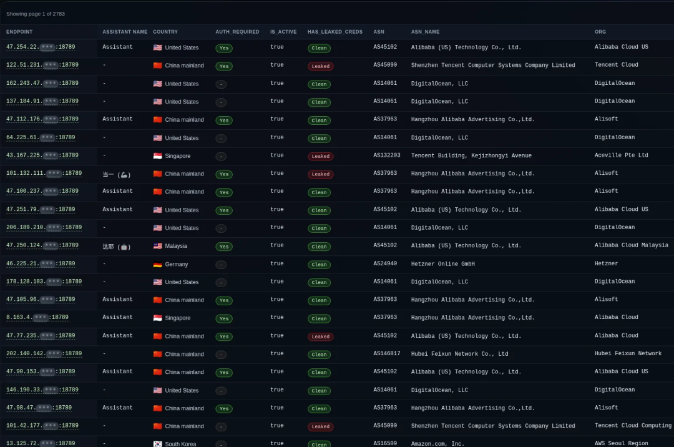Click Singapore flag in 43.167.225 row
The width and height of the screenshot is (674, 447).
click(x=158, y=155)
